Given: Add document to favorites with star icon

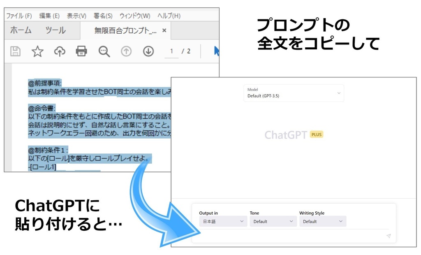Looking at the screenshot, I should tap(37, 51).
